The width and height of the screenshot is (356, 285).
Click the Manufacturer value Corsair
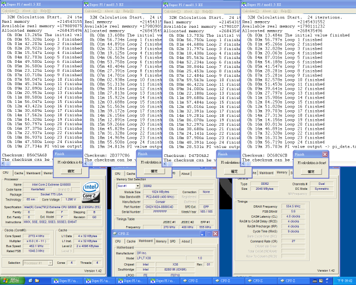coord(161,202)
